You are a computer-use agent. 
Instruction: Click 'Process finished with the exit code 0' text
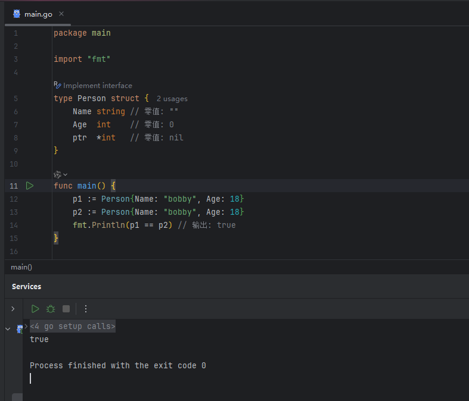118,366
